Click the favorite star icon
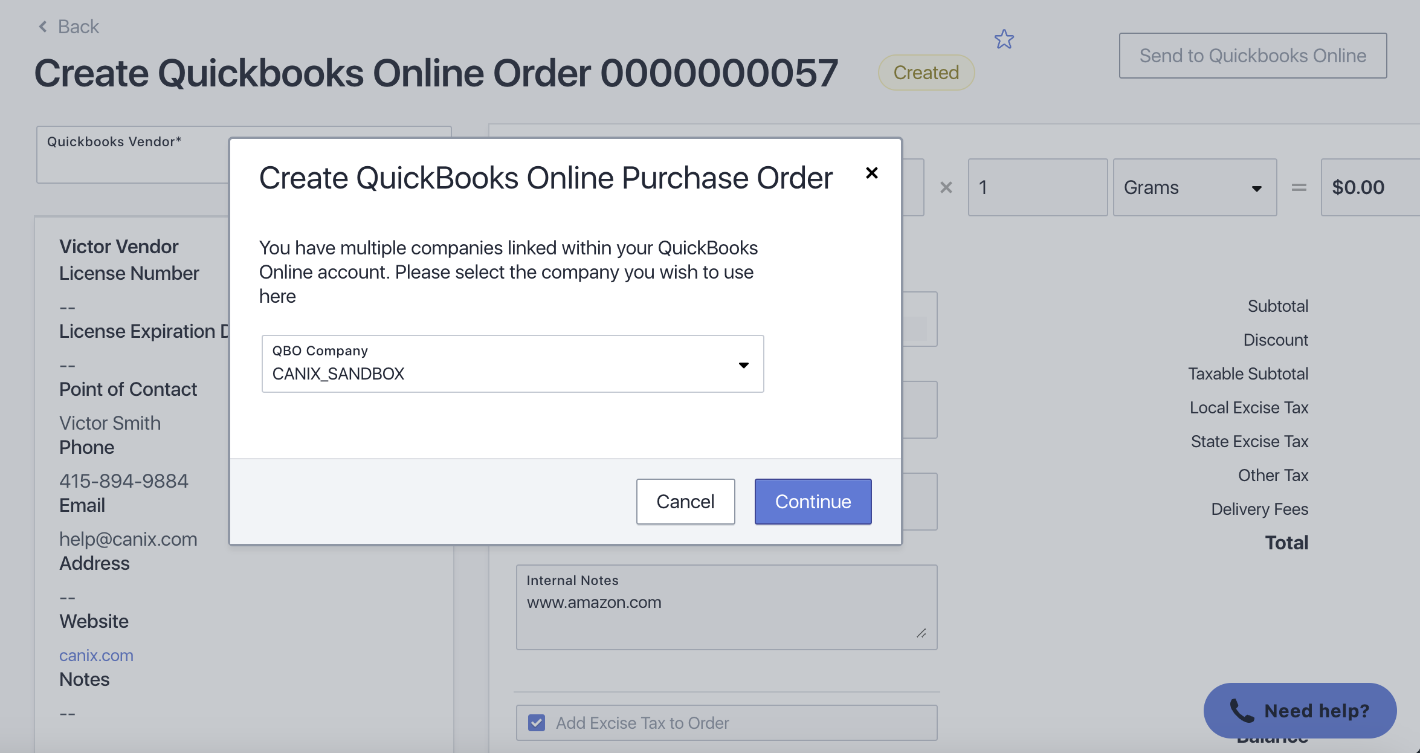This screenshot has height=753, width=1420. coord(1004,40)
